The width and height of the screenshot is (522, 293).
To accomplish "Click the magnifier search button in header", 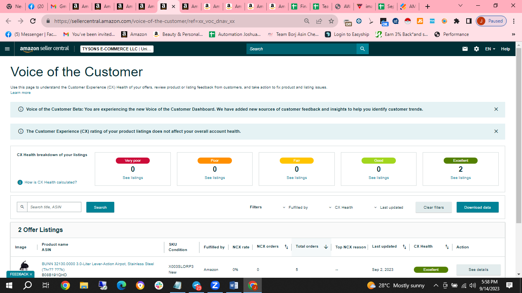I will click(363, 49).
